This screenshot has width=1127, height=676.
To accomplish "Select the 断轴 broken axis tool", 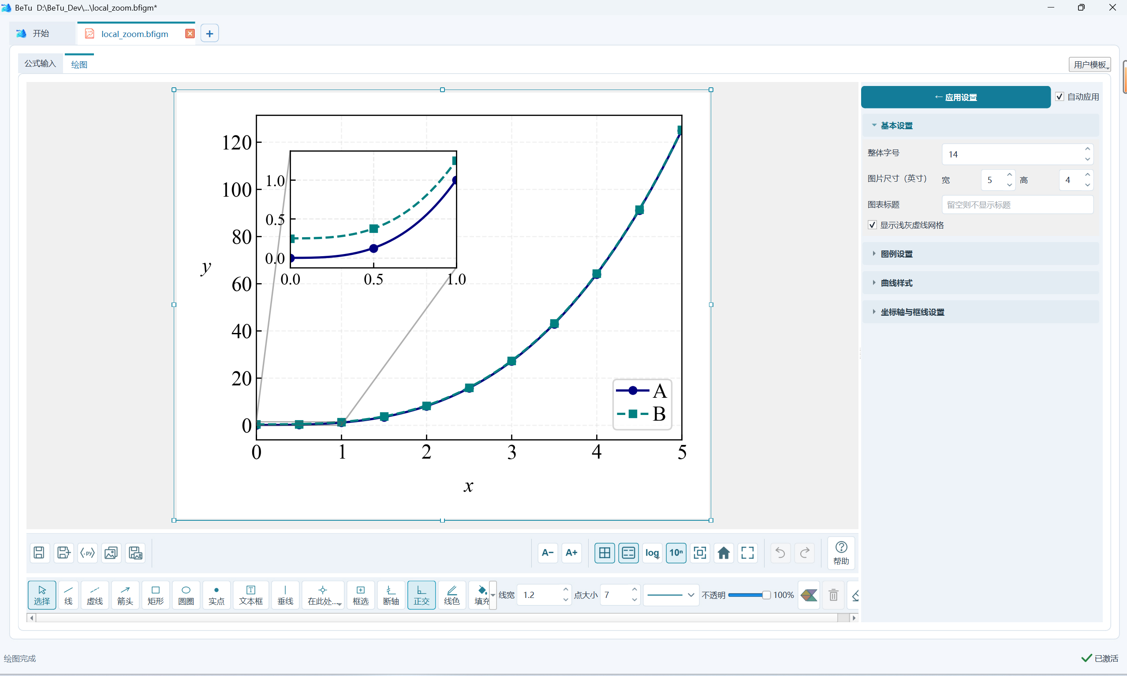I will 391,594.
